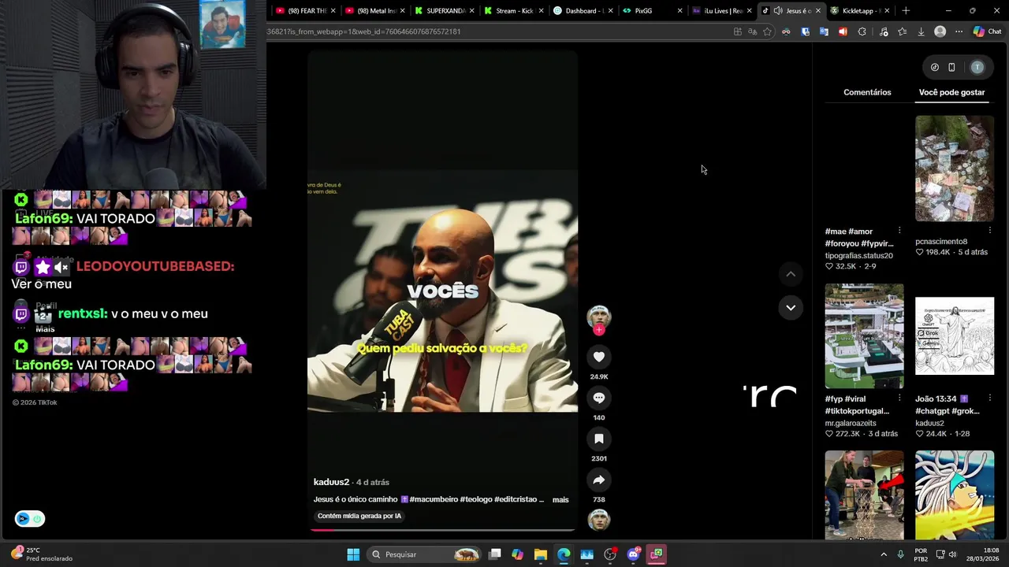This screenshot has width=1009, height=567.
Task: Like the TikTok video with the heart icon
Action: pyautogui.click(x=599, y=357)
